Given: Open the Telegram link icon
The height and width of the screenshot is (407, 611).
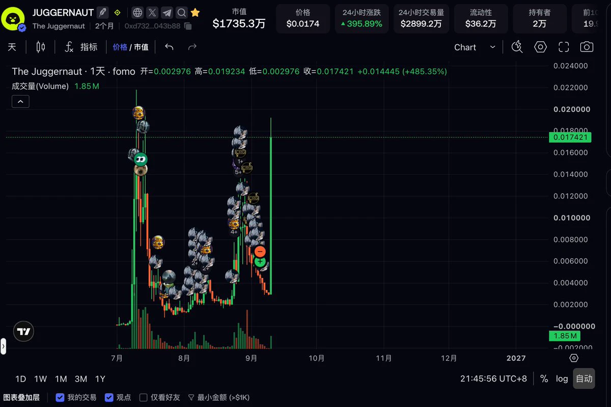Looking at the screenshot, I should 166,13.
